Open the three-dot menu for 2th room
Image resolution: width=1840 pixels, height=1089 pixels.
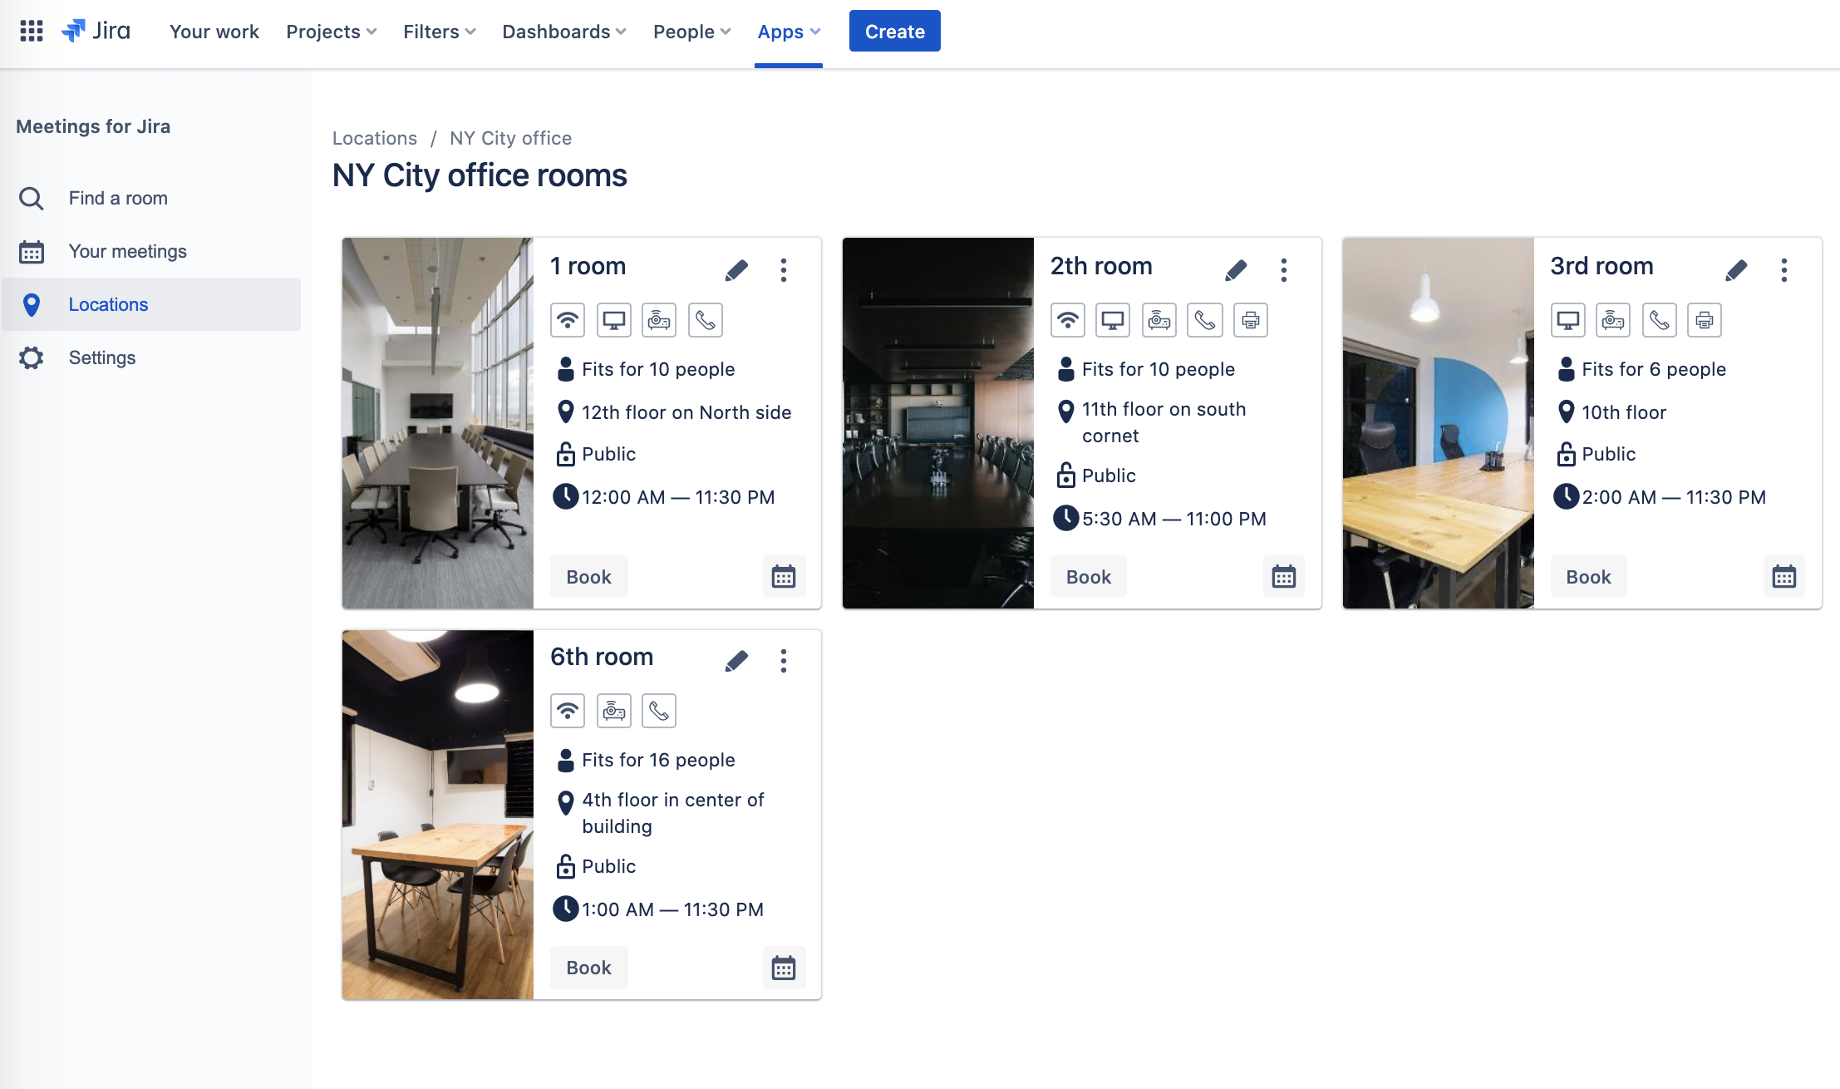pyautogui.click(x=1284, y=269)
